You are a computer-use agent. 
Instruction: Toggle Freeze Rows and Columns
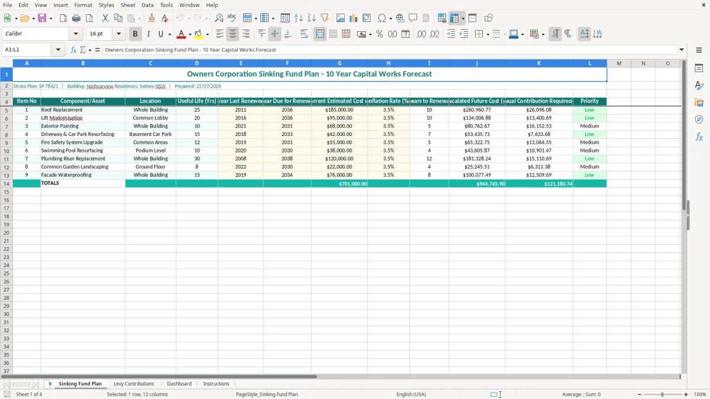(454, 18)
